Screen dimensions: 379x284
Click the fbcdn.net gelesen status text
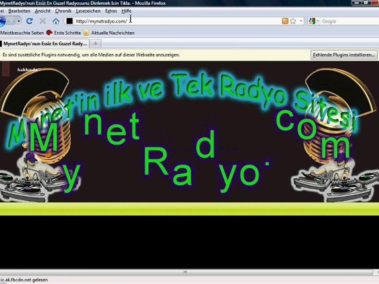tap(24, 280)
